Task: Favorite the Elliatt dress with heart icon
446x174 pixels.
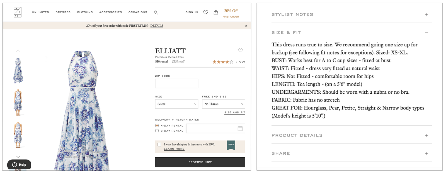Action: (x=240, y=50)
